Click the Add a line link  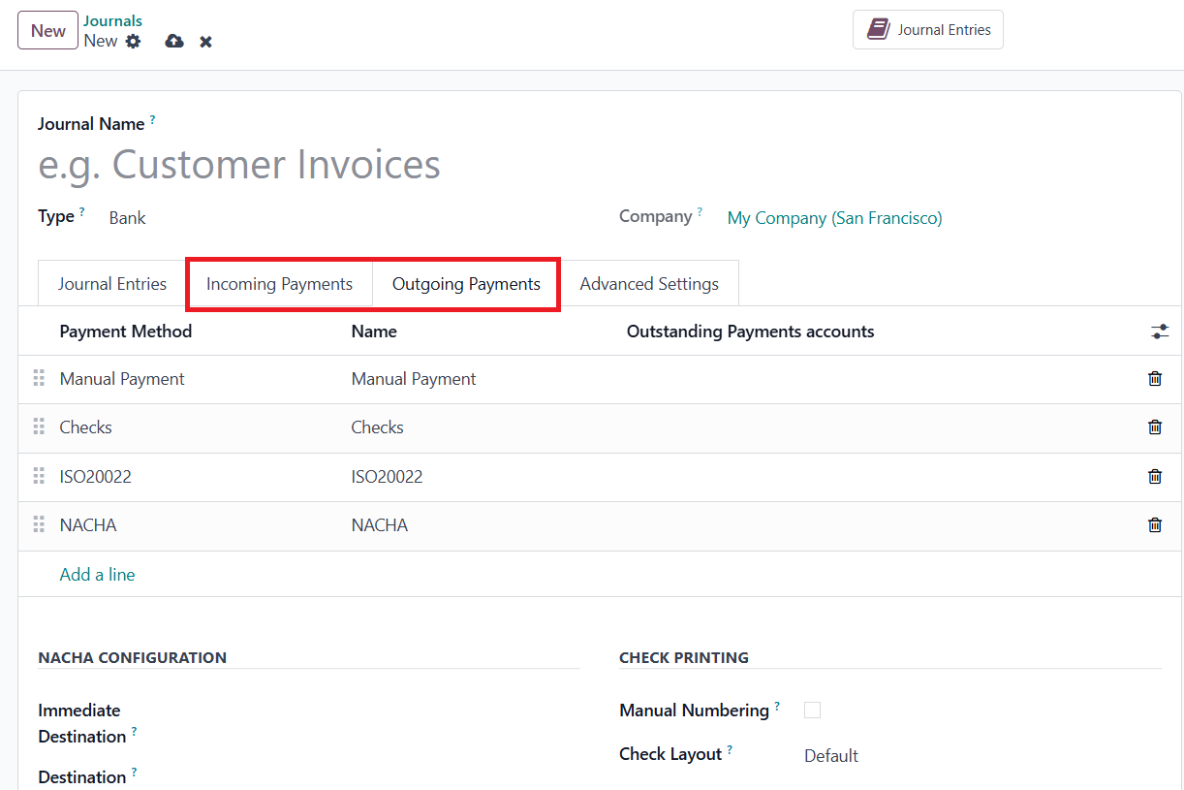[x=97, y=575]
